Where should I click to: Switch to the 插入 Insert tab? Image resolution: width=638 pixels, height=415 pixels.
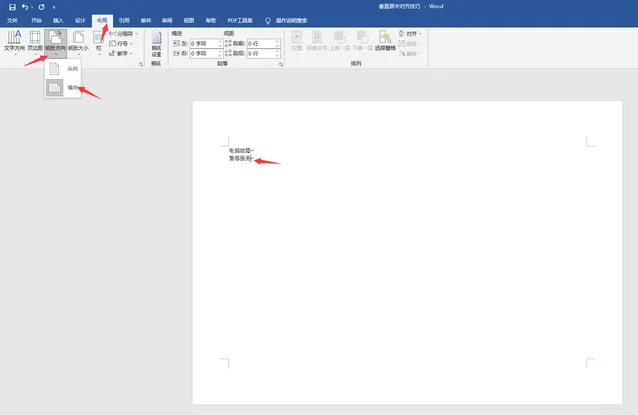tap(58, 20)
